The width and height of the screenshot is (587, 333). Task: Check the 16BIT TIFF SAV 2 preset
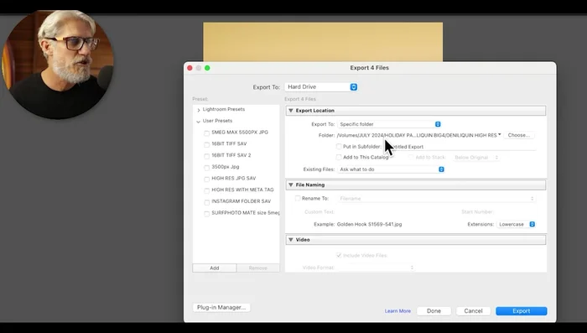(x=206, y=156)
